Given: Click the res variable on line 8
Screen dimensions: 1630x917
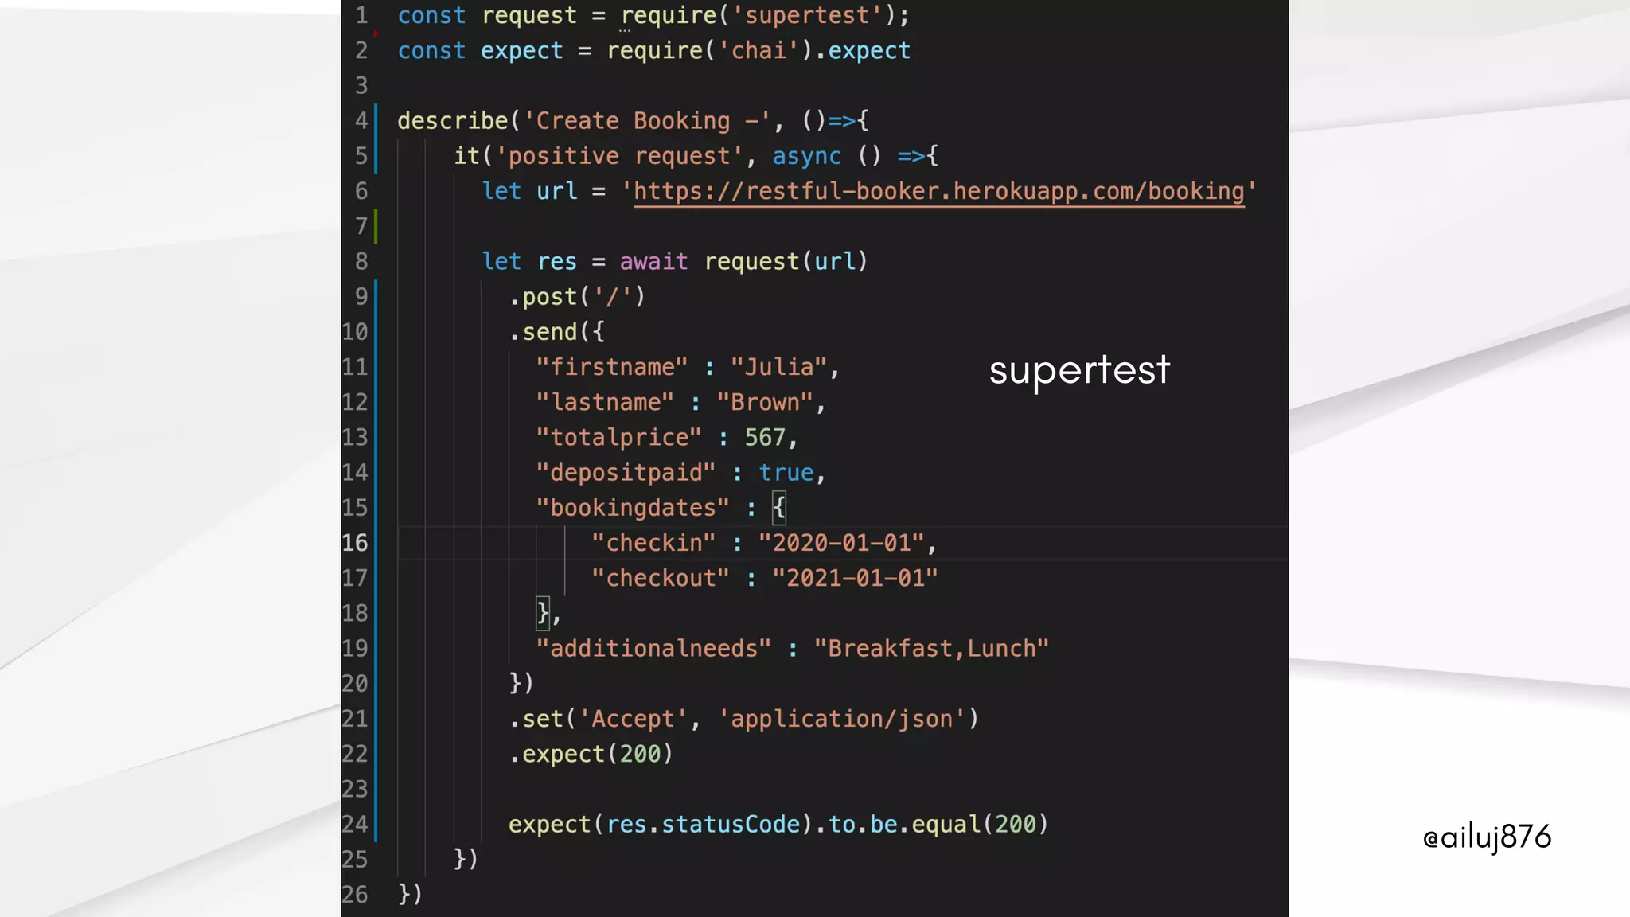Looking at the screenshot, I should click(x=556, y=262).
